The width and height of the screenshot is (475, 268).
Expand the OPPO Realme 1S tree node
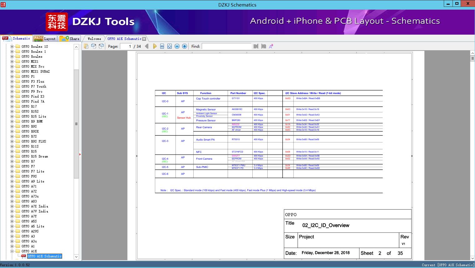pos(12,46)
